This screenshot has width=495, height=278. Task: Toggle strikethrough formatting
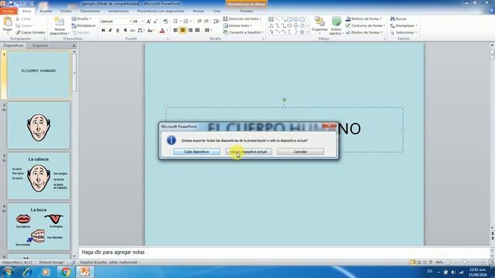point(132,31)
